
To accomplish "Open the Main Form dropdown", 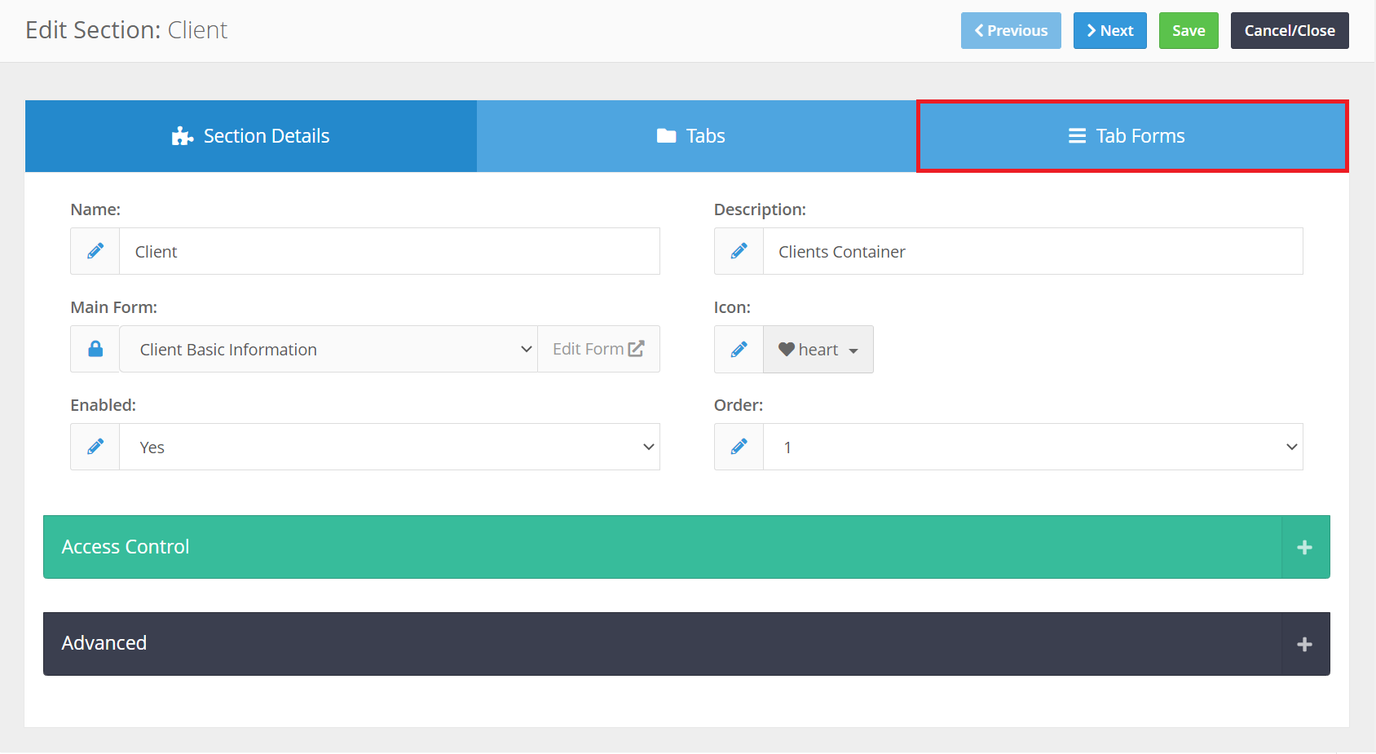I will [x=329, y=349].
